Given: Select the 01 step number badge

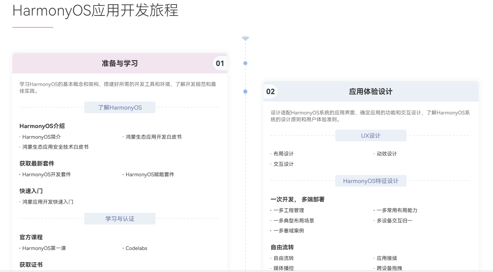Looking at the screenshot, I should 220,63.
